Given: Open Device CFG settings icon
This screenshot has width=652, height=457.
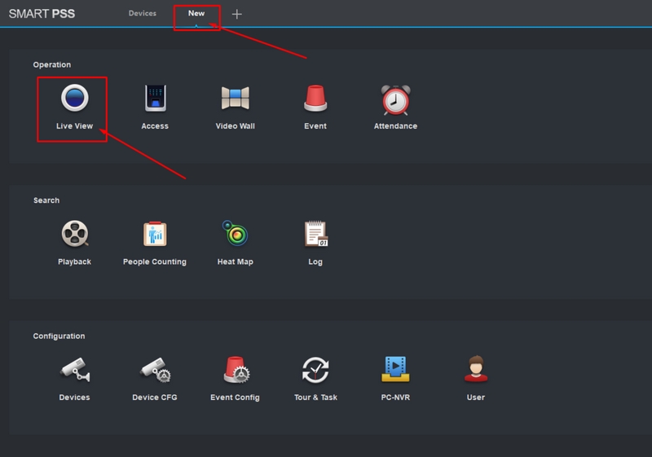Looking at the screenshot, I should pyautogui.click(x=155, y=370).
